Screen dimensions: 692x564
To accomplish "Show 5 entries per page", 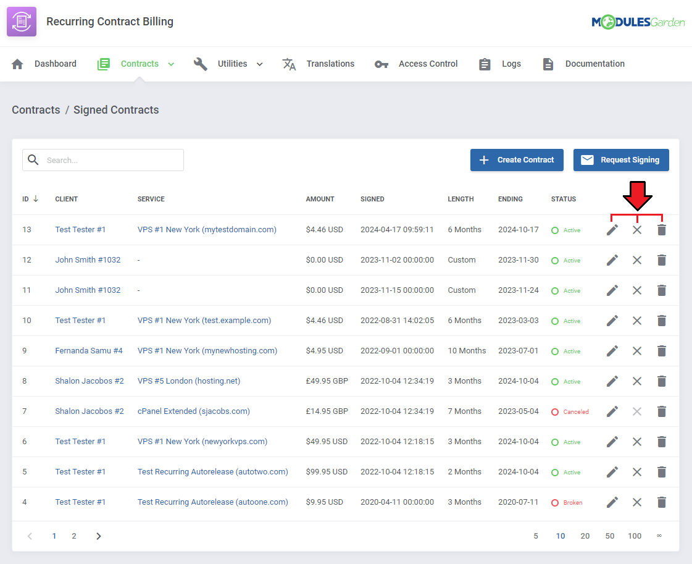I will pos(536,536).
